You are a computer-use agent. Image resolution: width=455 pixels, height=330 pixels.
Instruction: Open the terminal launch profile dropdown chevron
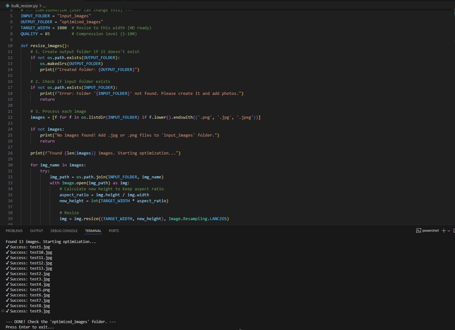coord(449,231)
